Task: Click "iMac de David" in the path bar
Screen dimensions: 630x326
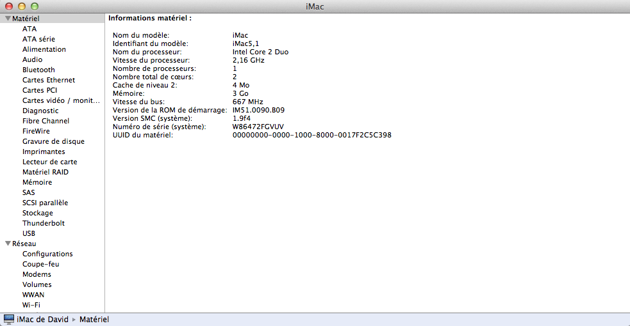Action: click(x=42, y=319)
